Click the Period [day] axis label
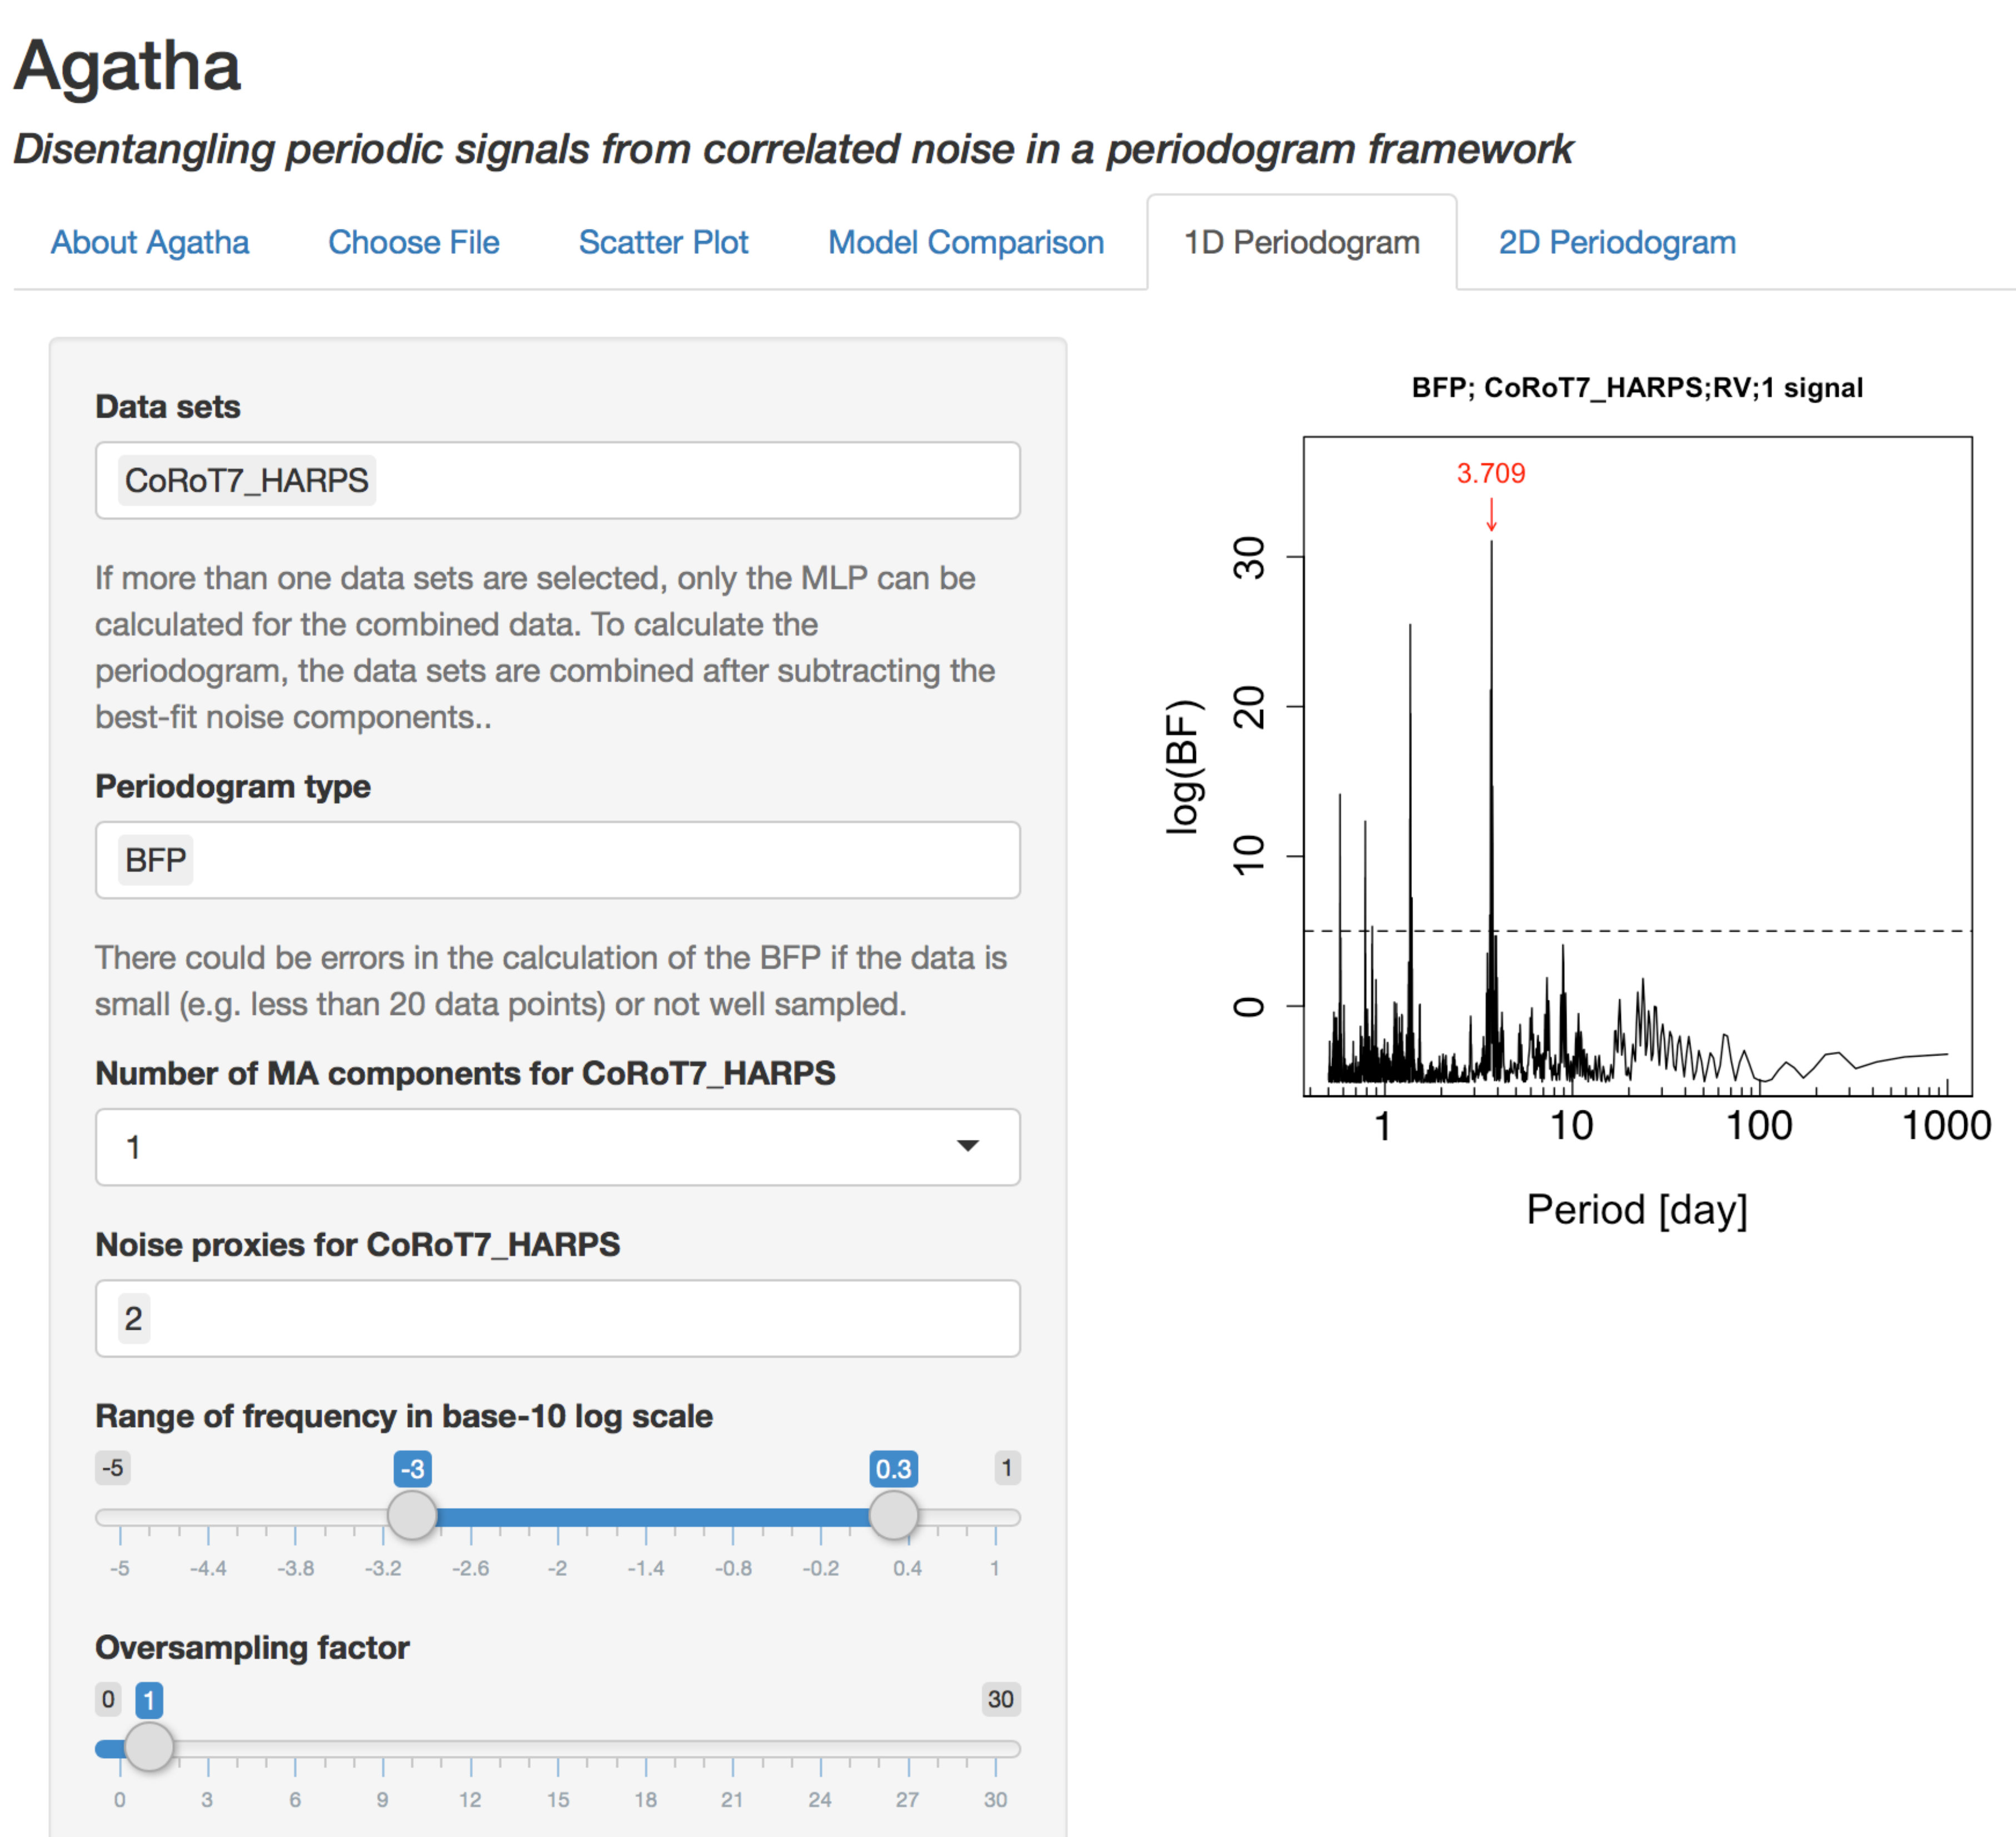This screenshot has height=1837, width=2016. 1637,1209
